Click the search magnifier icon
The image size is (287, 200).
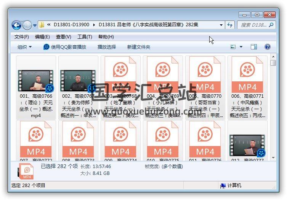(x=271, y=25)
